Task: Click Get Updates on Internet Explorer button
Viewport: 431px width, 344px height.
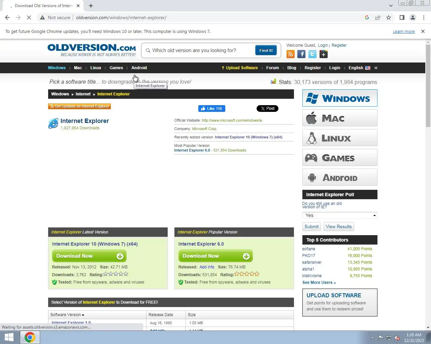Action: [x=79, y=106]
